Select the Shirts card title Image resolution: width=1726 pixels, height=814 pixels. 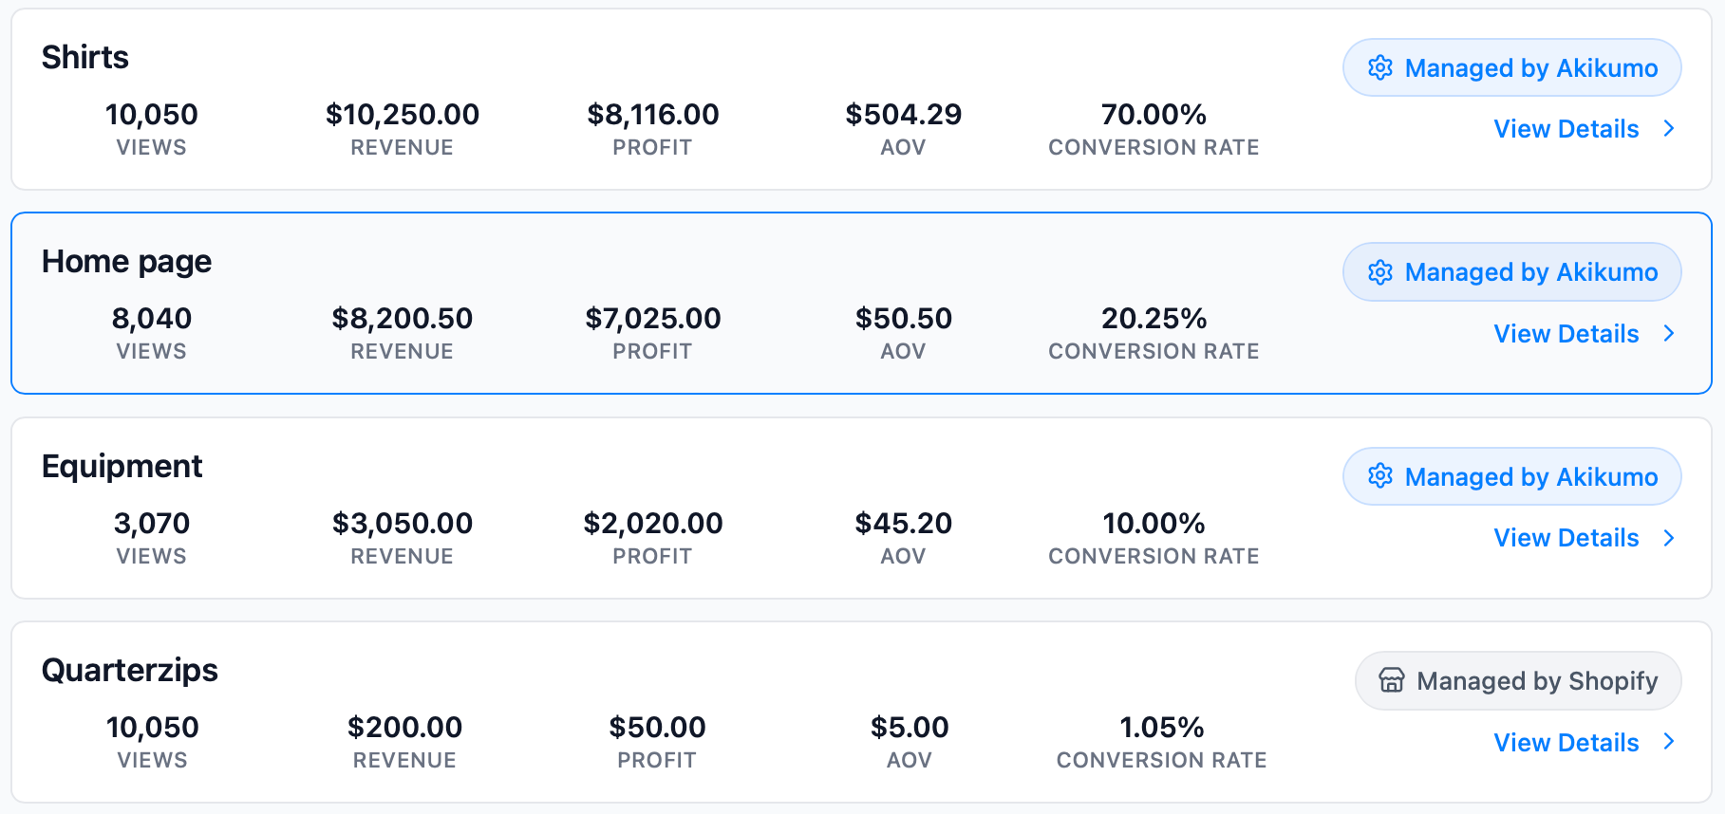tap(85, 58)
